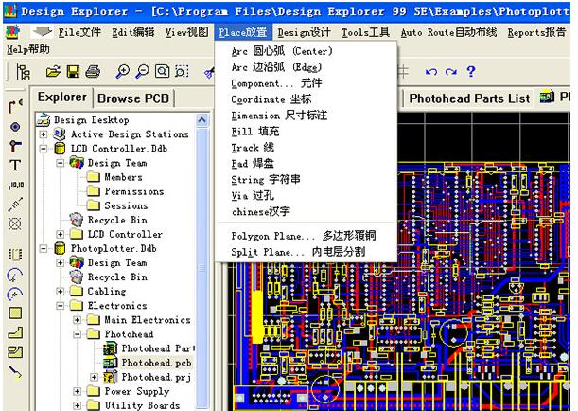
Task: Select the Set Origin tool
Action: click(15, 223)
